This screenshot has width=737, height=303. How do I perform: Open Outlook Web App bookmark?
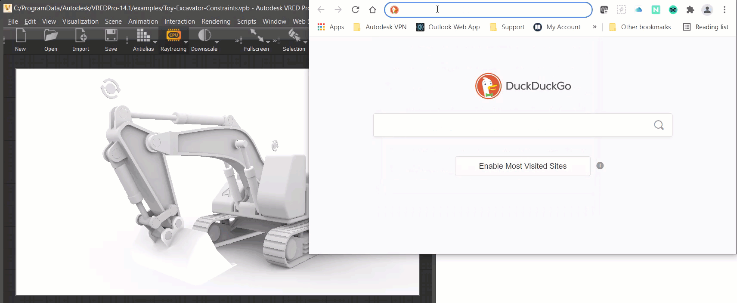pos(448,27)
